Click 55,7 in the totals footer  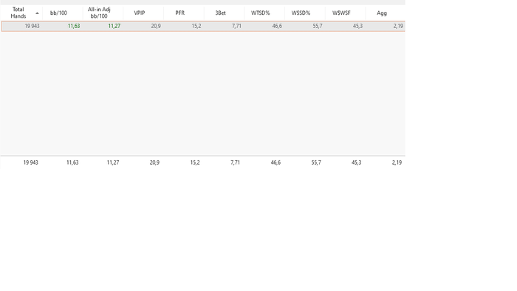click(316, 162)
